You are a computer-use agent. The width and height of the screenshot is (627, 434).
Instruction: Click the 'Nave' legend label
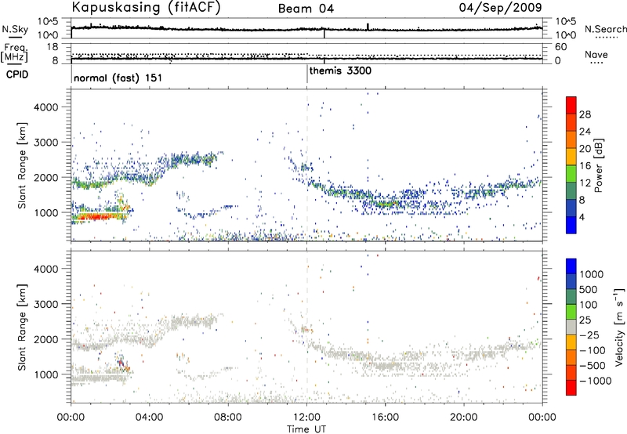click(x=596, y=54)
